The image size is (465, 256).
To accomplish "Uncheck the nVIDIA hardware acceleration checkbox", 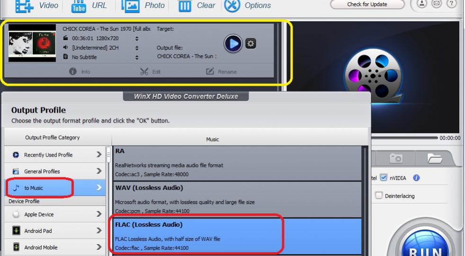I will pyautogui.click(x=385, y=178).
